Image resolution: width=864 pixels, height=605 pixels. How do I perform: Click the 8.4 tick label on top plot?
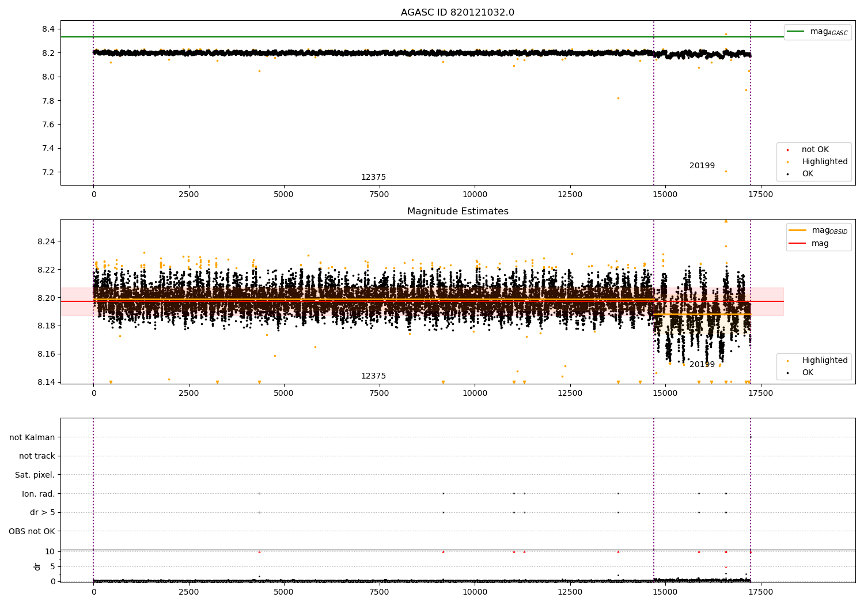pyautogui.click(x=48, y=29)
